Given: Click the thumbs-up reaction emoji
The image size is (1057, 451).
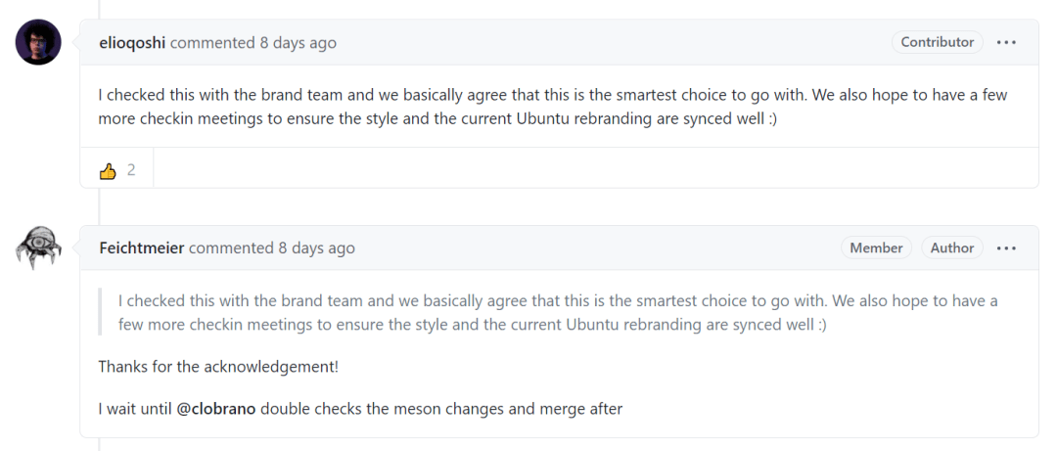Looking at the screenshot, I should pos(108,170).
